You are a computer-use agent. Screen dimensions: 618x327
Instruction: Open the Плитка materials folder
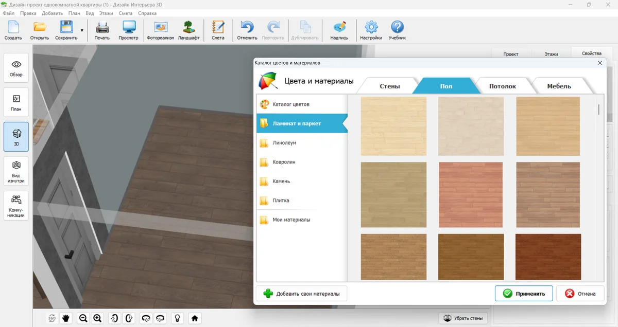[x=302, y=201]
